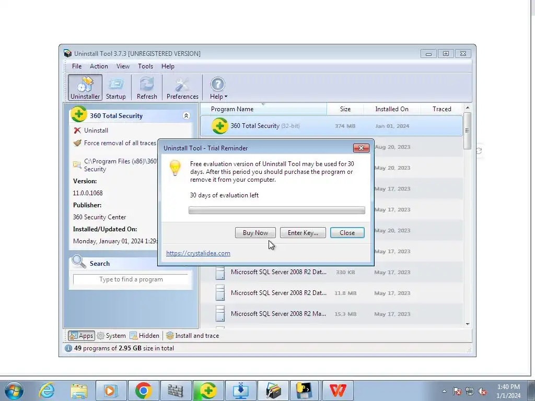Click Force removal of all traces
The height and width of the screenshot is (401, 535).
(x=120, y=143)
